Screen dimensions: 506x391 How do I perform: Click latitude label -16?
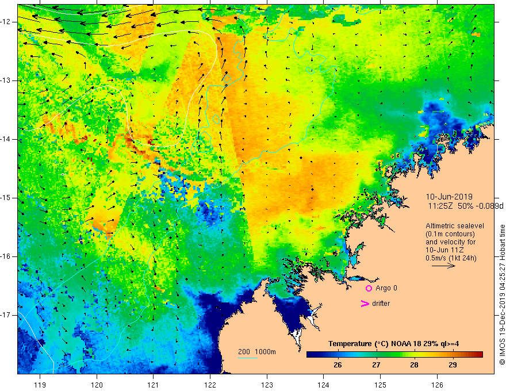[6, 256]
